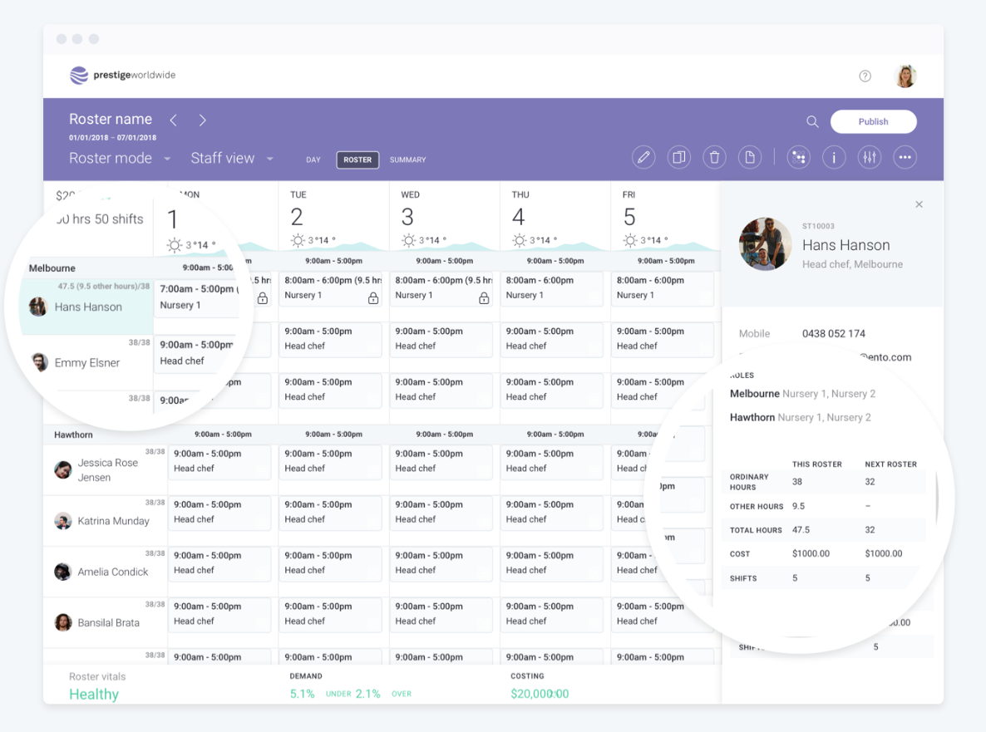Select Bansilal Brata staff row
Image resolution: width=986 pixels, height=732 pixels.
point(106,622)
